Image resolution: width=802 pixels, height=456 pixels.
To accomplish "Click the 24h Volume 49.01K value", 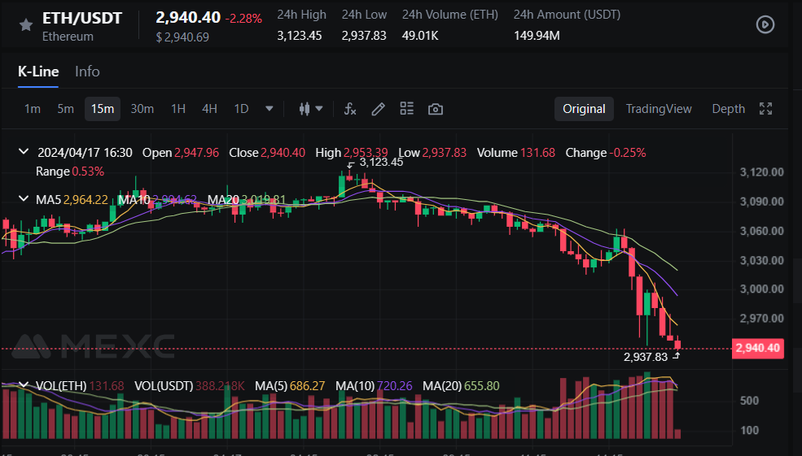I will pyautogui.click(x=420, y=36).
